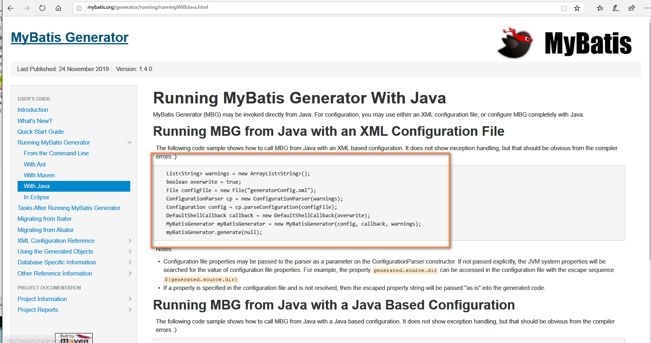Image resolution: width=651 pixels, height=343 pixels.
Task: Open the browser Settings and more menu
Action: coord(647,8)
